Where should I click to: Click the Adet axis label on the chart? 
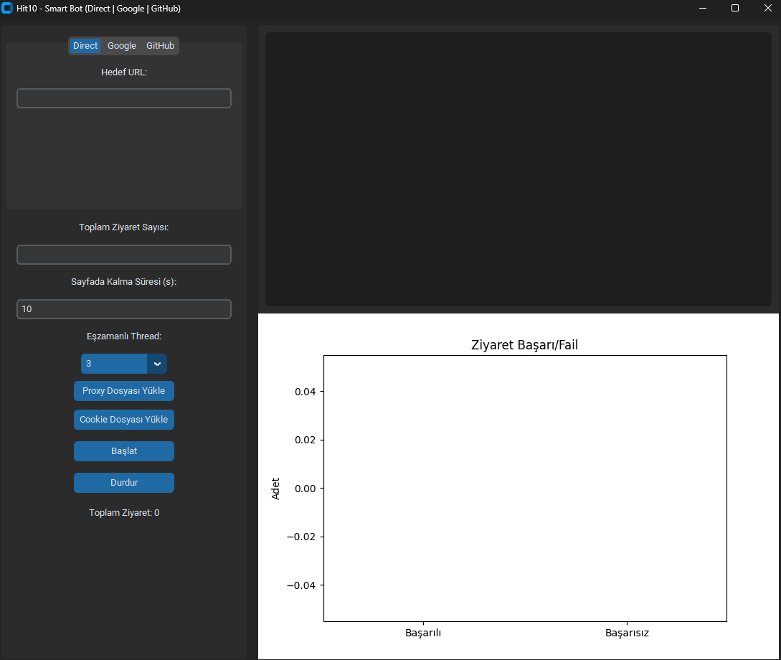point(276,487)
